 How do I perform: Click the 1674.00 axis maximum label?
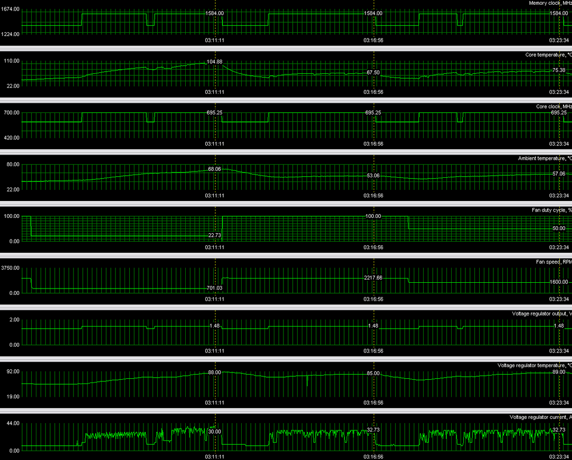pos(10,9)
